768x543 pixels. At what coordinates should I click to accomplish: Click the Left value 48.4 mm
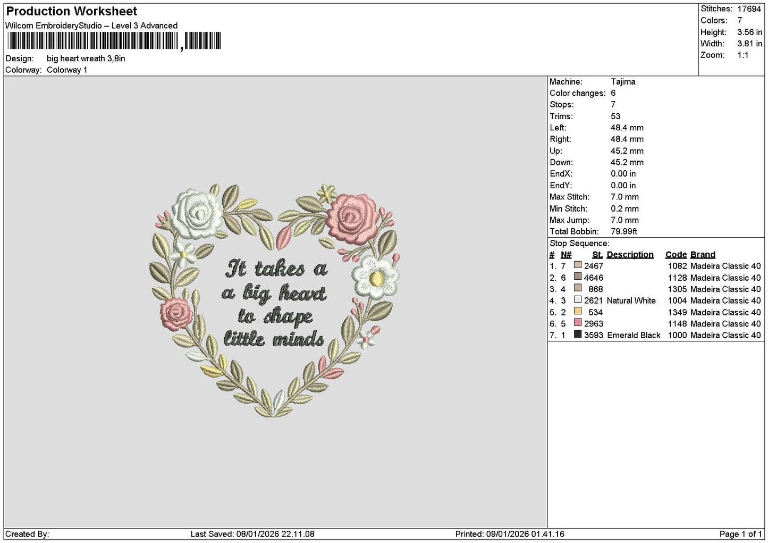coord(627,128)
